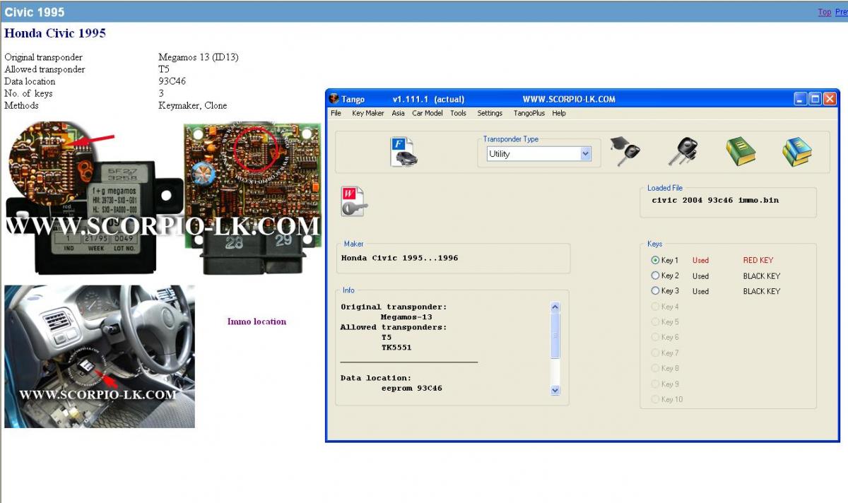
Task: Click the Used status of Key 3
Action: [x=700, y=291]
